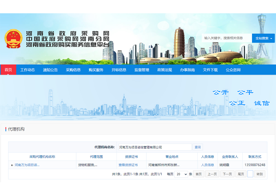Open the 人员信息 link in the result row
Image resolution: width=276 pixels, height=195 pixels.
(208, 165)
